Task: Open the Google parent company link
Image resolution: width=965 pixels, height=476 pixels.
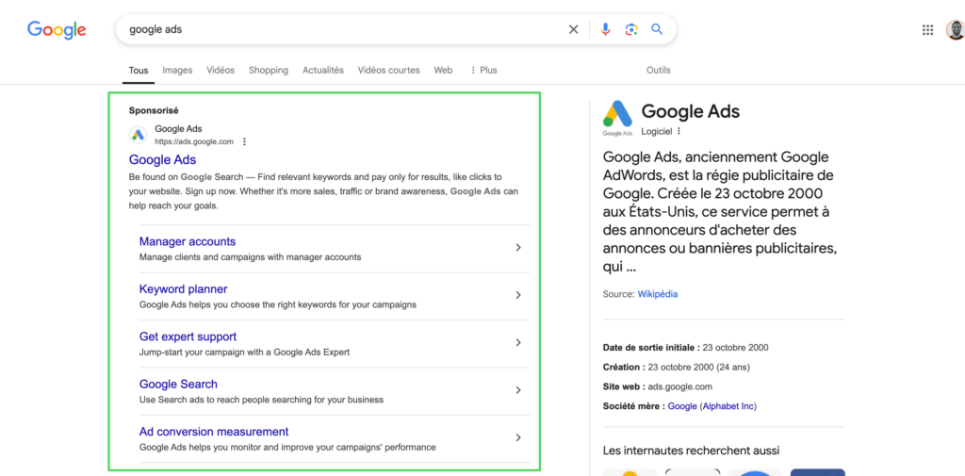Action: point(682,406)
